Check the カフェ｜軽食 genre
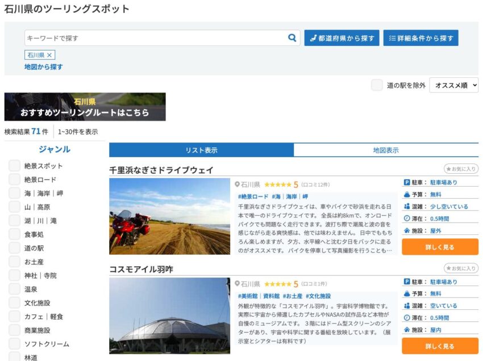 click(x=14, y=316)
